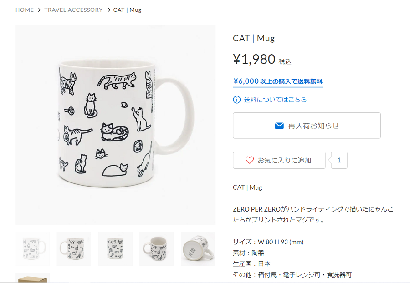The width and height of the screenshot is (410, 283).
Task: Click the heart icon for favorites
Action: (x=250, y=160)
